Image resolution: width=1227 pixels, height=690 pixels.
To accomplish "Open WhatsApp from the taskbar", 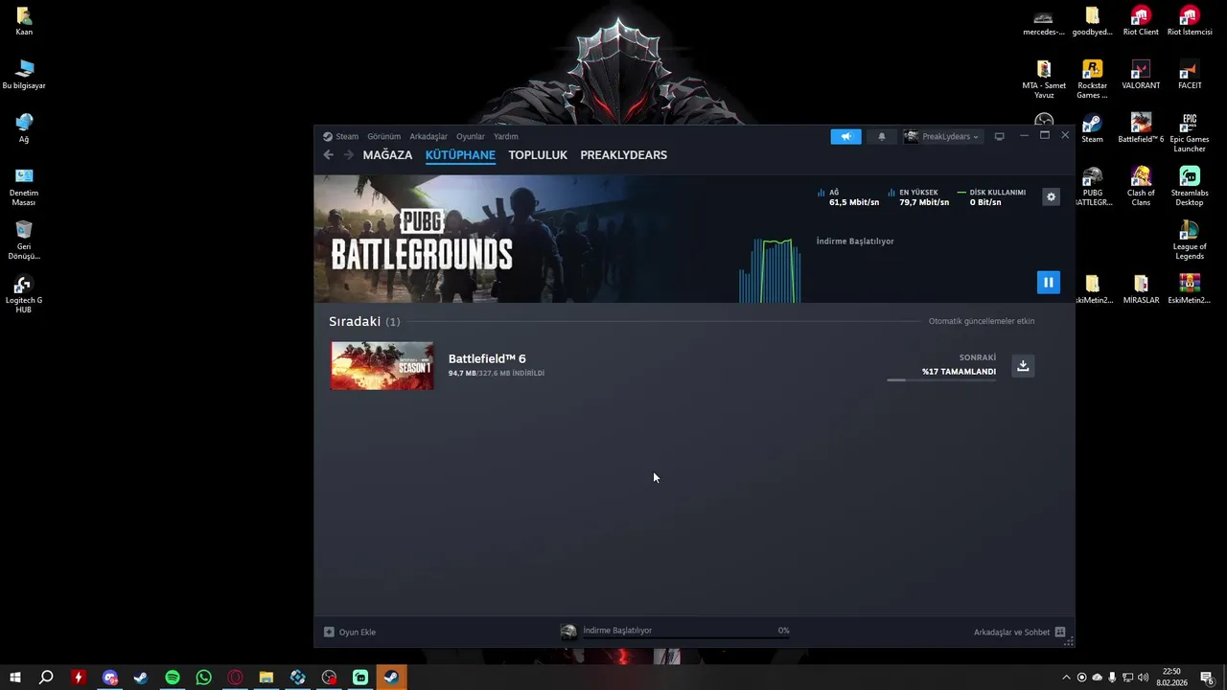I will point(203,678).
